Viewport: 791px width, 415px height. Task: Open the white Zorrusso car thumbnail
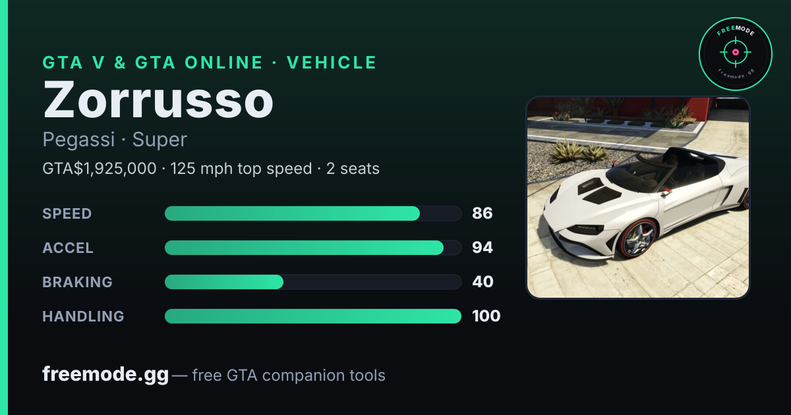coord(638,198)
